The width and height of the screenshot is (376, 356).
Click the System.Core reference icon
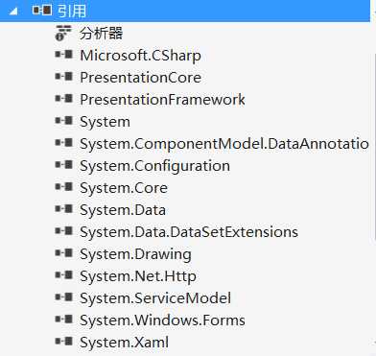64,187
